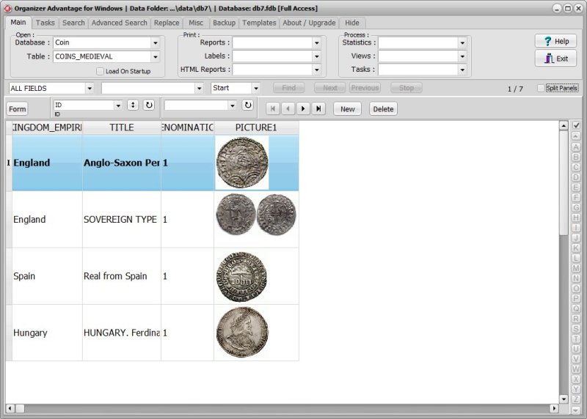Enable Load On Startup checkbox
Screen dimensions: 587x419
[x=100, y=71]
